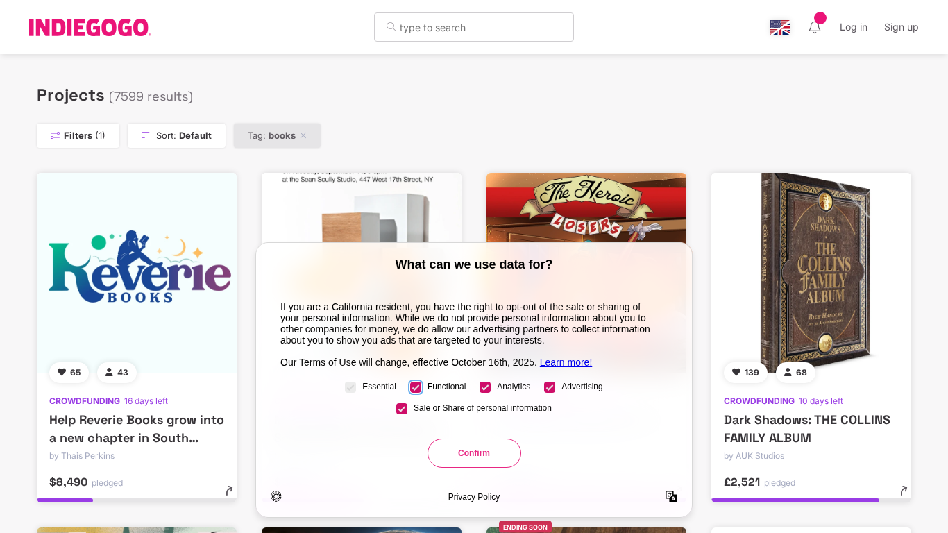Open the Sort: Default dropdown

click(x=176, y=135)
